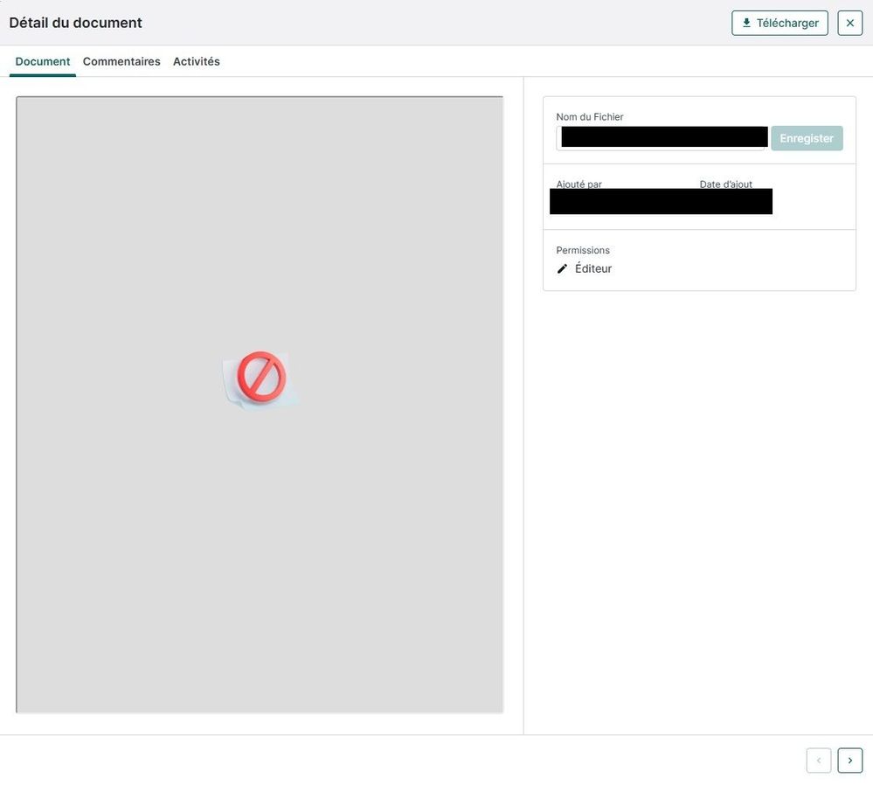Click the Détail du document title
This screenshot has width=873, height=785.
[75, 23]
